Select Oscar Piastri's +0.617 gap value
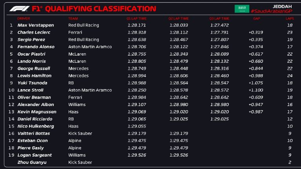 (256, 54)
